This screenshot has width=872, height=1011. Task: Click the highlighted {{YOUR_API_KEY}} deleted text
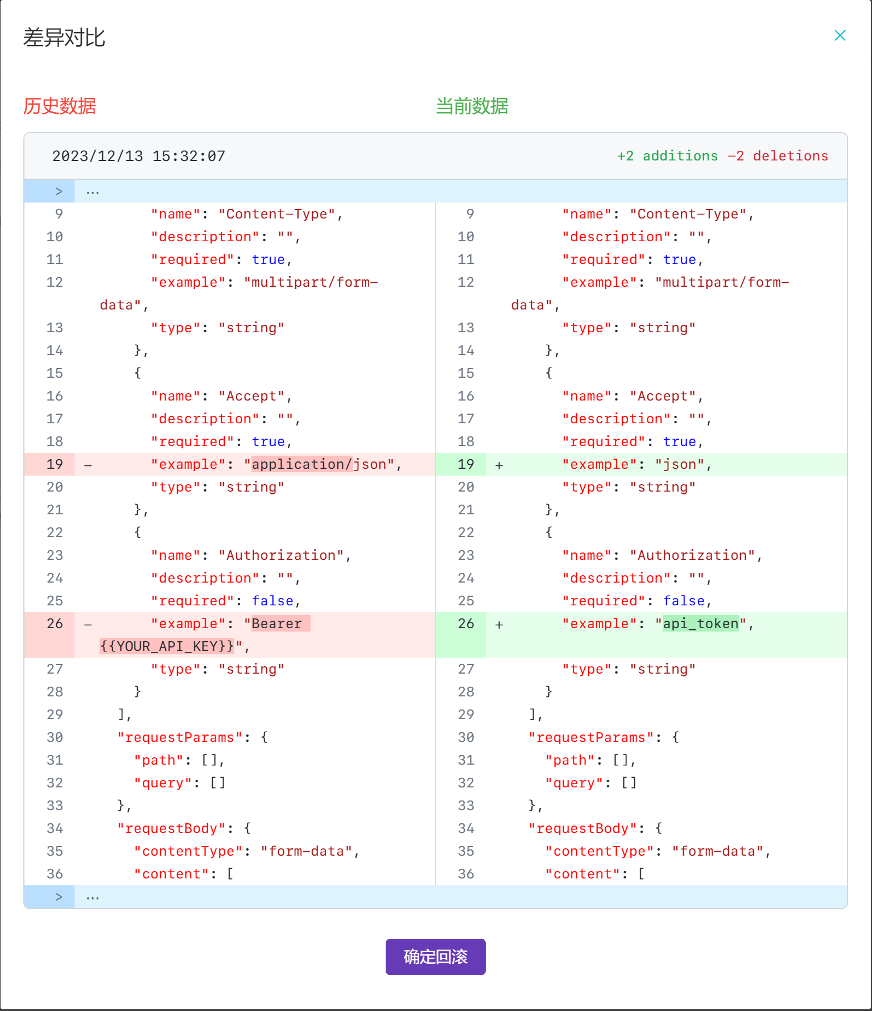click(x=167, y=646)
